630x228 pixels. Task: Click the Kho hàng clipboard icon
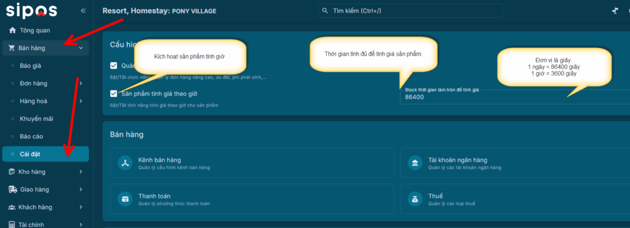pyautogui.click(x=12, y=172)
